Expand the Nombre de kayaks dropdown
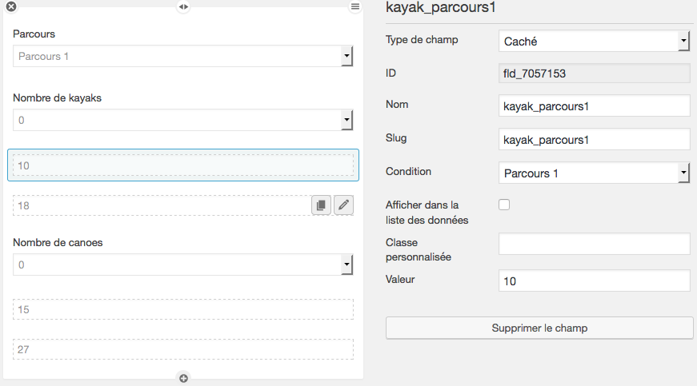This screenshot has width=697, height=386. click(182, 120)
